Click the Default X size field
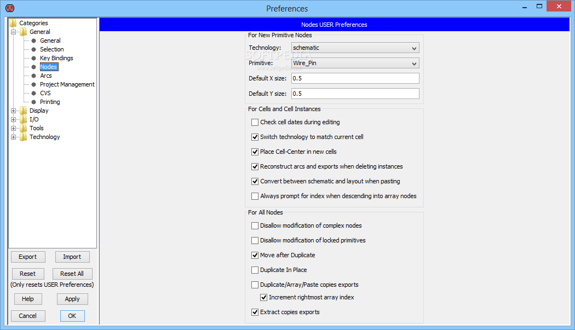The image size is (575, 330). 355,78
